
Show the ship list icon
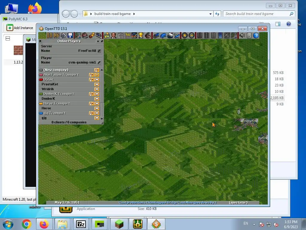(x=170, y=35)
